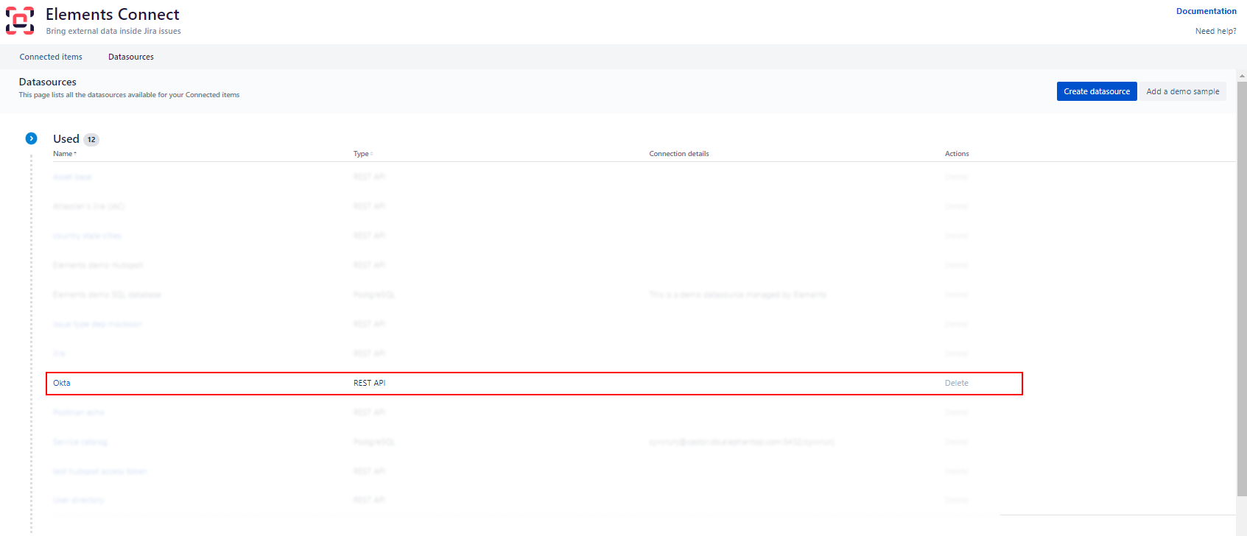1247x536 pixels.
Task: Open the Datasources tab
Action: (x=131, y=57)
